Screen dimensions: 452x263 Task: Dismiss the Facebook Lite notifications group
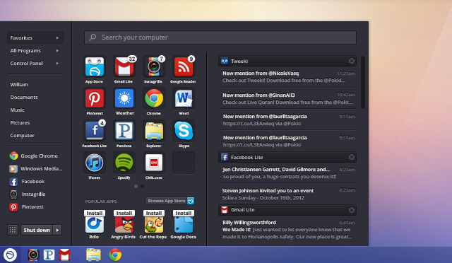352,157
